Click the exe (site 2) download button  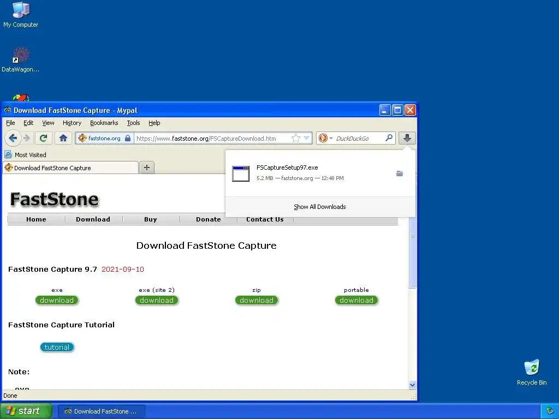157,301
